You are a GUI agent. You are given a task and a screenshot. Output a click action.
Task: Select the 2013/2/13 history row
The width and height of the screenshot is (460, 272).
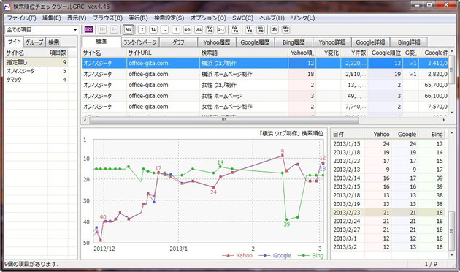pyautogui.click(x=388, y=170)
